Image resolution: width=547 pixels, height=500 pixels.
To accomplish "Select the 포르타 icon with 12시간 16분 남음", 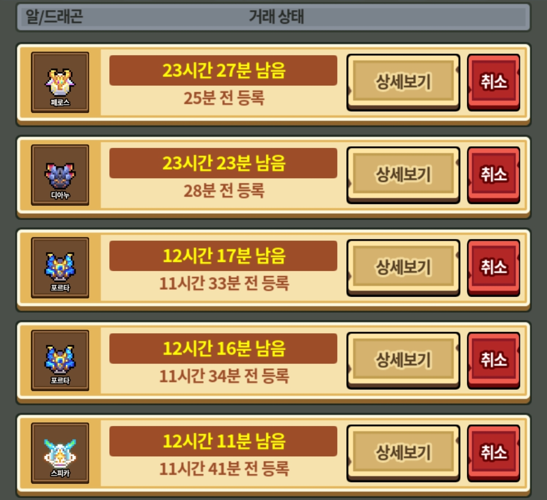I will coord(60,361).
